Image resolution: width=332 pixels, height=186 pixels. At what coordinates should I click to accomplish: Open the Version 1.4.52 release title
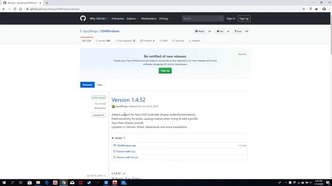(x=129, y=100)
